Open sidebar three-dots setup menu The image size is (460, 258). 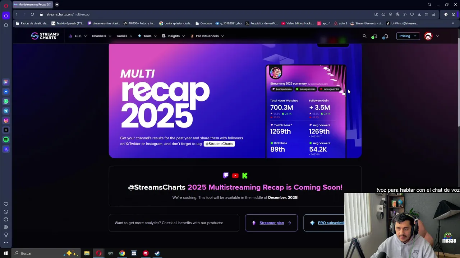6,243
